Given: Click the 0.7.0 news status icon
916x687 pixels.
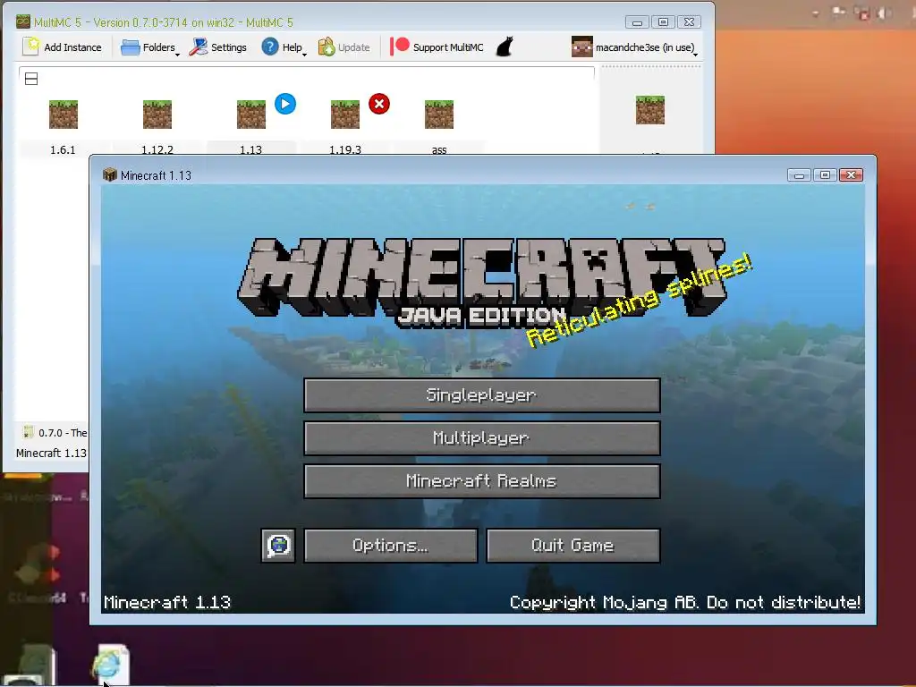Looking at the screenshot, I should pyautogui.click(x=28, y=432).
